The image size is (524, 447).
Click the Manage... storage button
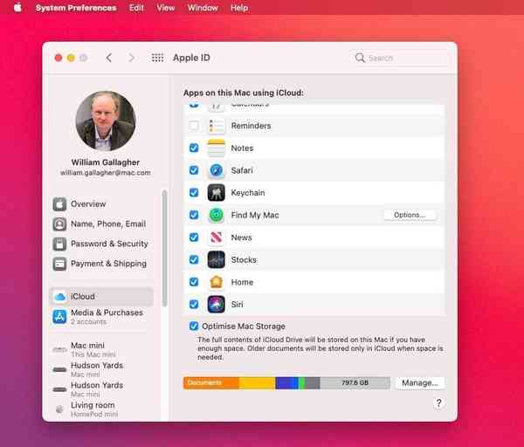pos(419,382)
